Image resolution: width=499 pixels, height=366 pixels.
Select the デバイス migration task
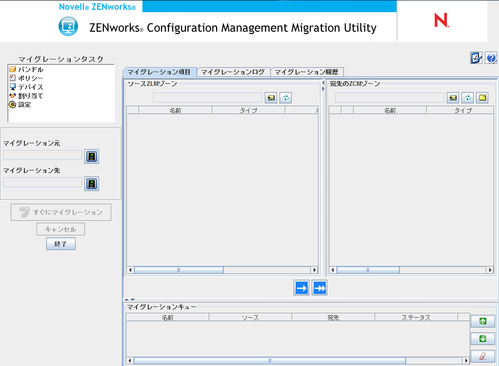[26, 87]
